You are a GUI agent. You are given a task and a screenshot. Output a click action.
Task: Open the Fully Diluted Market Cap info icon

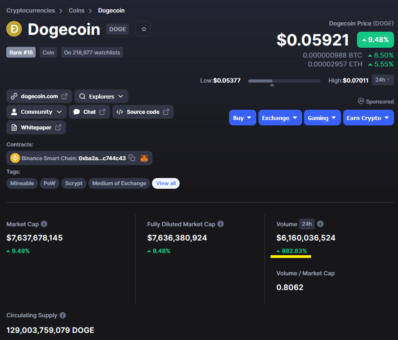(x=221, y=224)
